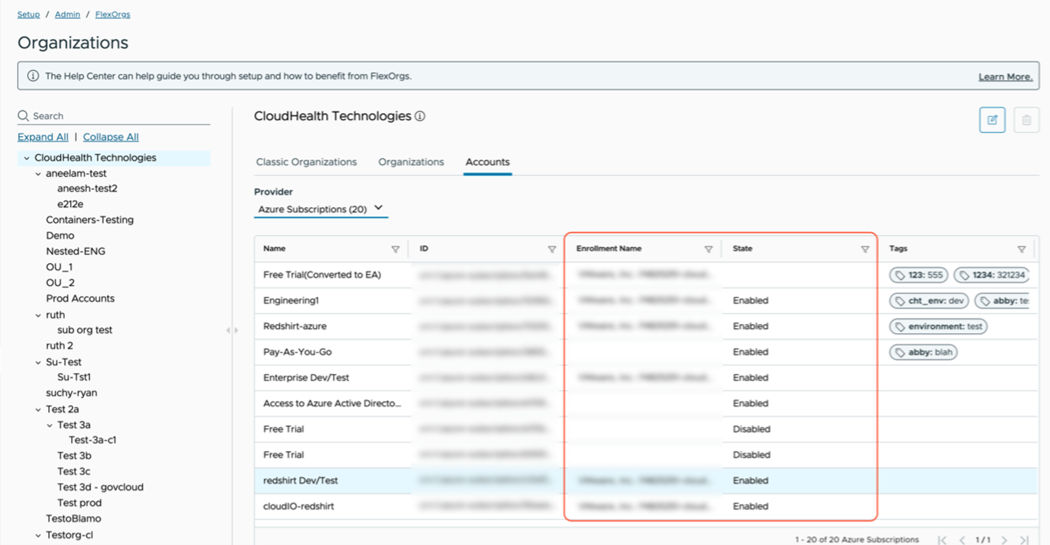
Task: Select the cloudIO-redshirt subscription row
Action: [x=645, y=506]
